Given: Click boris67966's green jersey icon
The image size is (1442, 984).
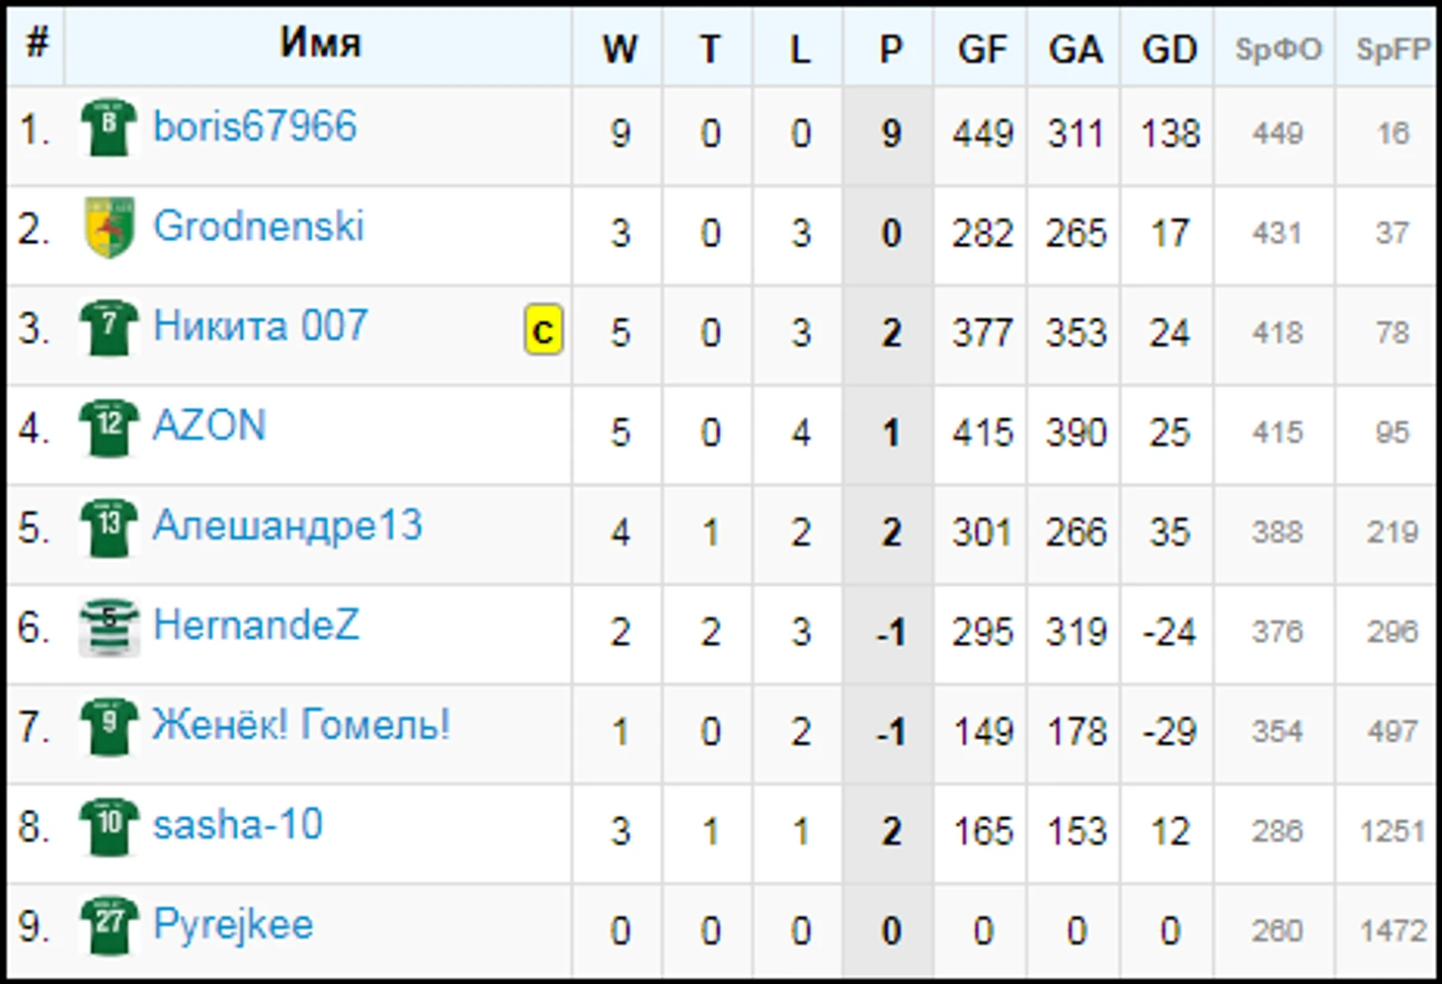Looking at the screenshot, I should coord(108,127).
